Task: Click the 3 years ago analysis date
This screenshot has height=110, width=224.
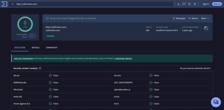Action: (187, 30)
